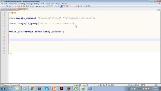This screenshot has width=161, height=91.
Task: Open the Encoding menu
Action: point(22,4)
